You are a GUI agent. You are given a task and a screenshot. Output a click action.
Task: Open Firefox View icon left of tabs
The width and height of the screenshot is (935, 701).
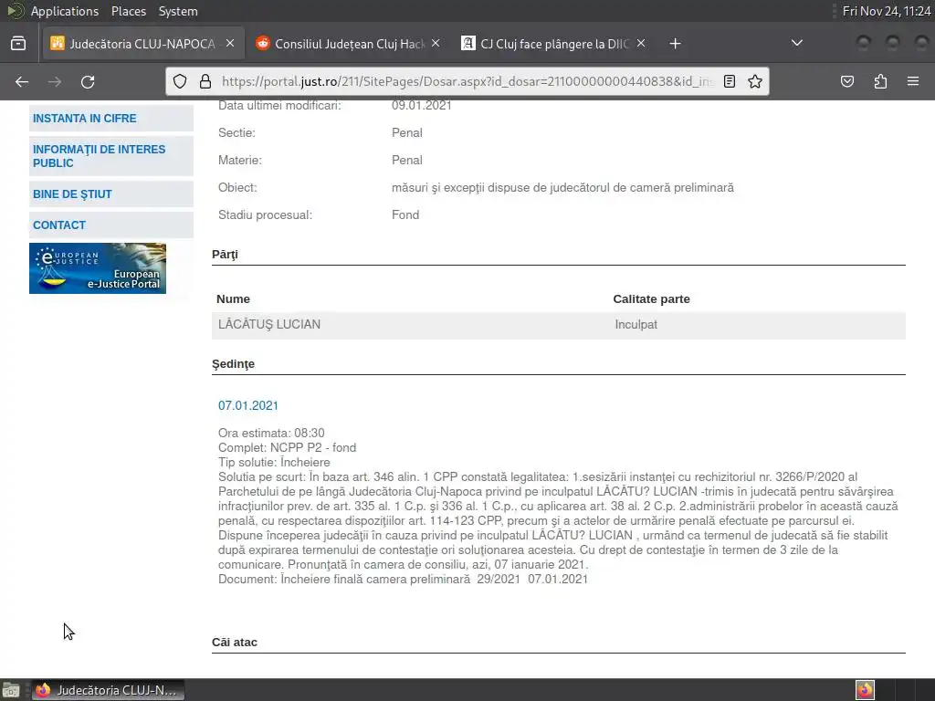point(18,44)
